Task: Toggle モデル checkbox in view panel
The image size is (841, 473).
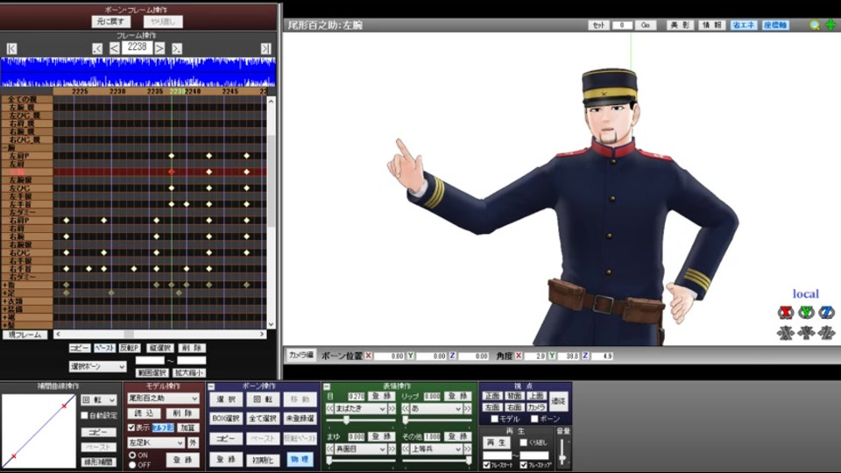Action: [495, 419]
